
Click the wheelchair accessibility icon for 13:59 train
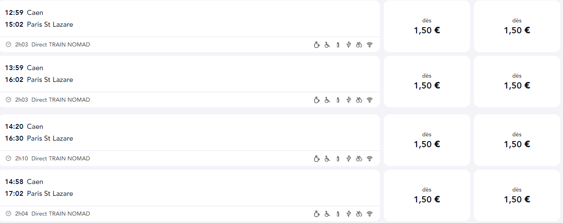[327, 100]
